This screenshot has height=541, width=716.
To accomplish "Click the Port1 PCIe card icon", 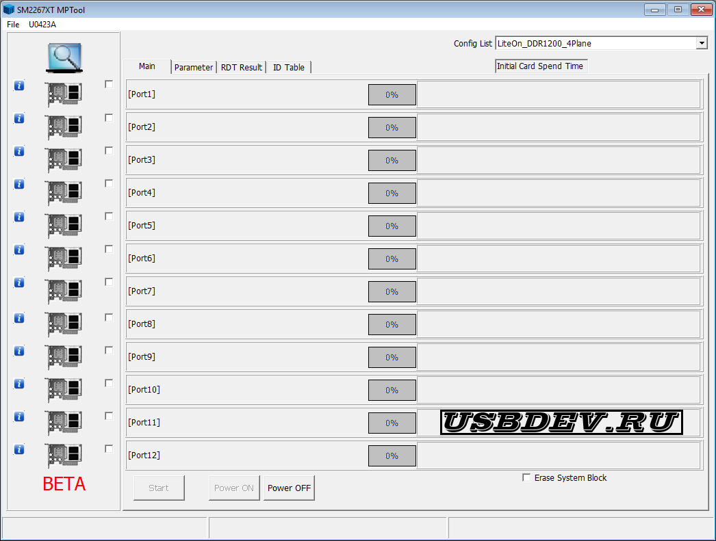I will coord(64,94).
